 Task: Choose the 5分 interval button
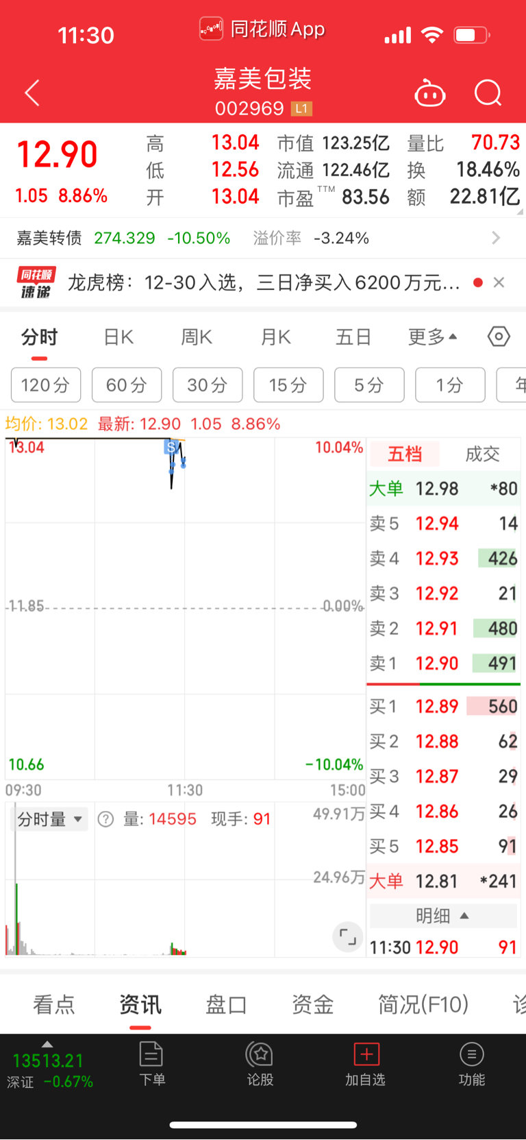point(369,385)
